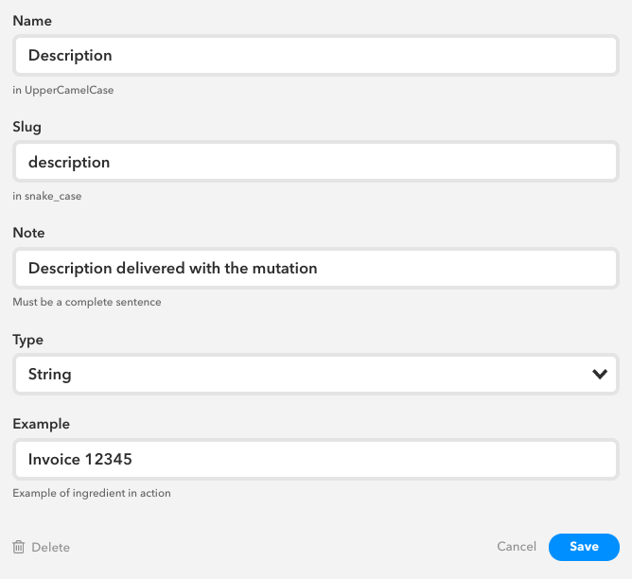Click the 'Must be a complete sentence' hint
The height and width of the screenshot is (579, 632).
click(87, 302)
